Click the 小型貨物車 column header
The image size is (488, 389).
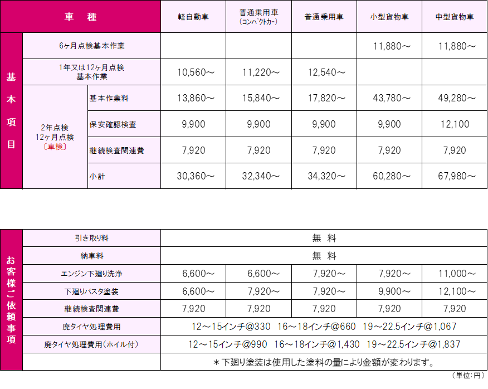pyautogui.click(x=389, y=17)
